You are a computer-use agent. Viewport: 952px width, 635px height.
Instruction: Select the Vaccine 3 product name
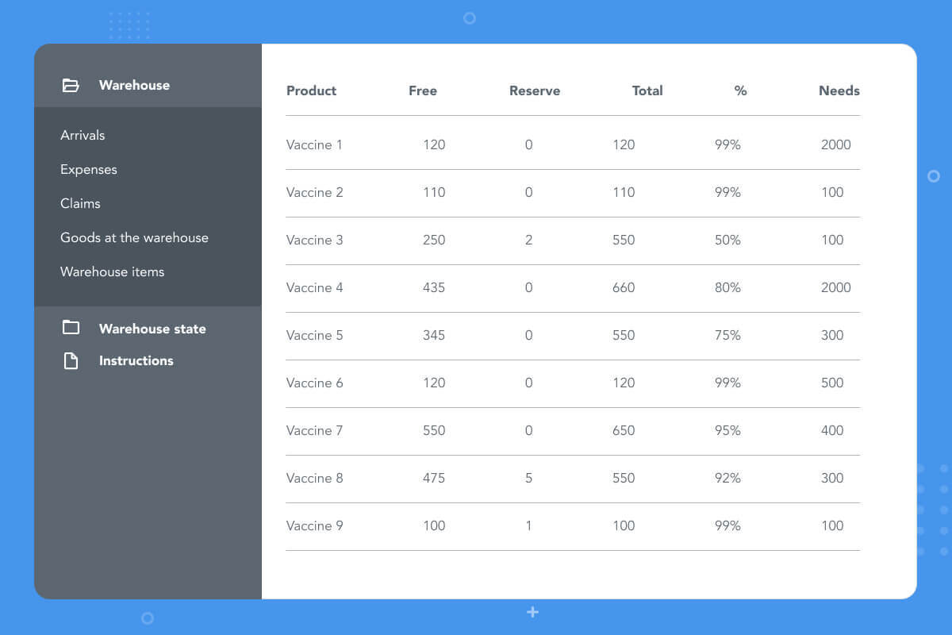pos(315,240)
